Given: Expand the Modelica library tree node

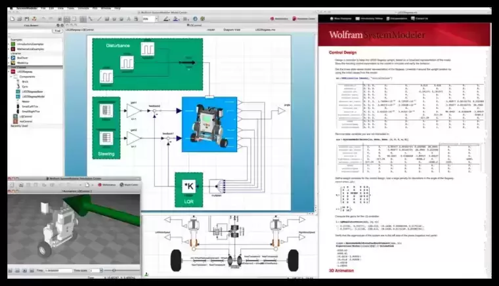Looking at the screenshot, I should (x=9, y=63).
